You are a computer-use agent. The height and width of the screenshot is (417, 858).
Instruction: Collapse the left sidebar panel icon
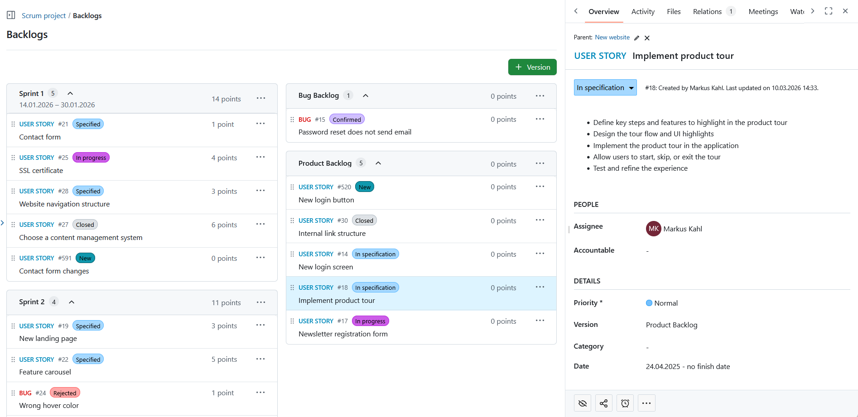point(10,14)
